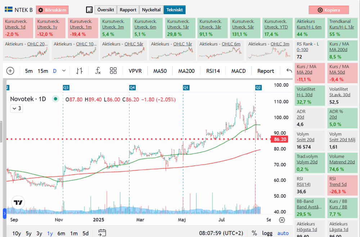This screenshot has height=237, width=360.
Task: Toggle the RSI14 indicator
Action: 213,71
